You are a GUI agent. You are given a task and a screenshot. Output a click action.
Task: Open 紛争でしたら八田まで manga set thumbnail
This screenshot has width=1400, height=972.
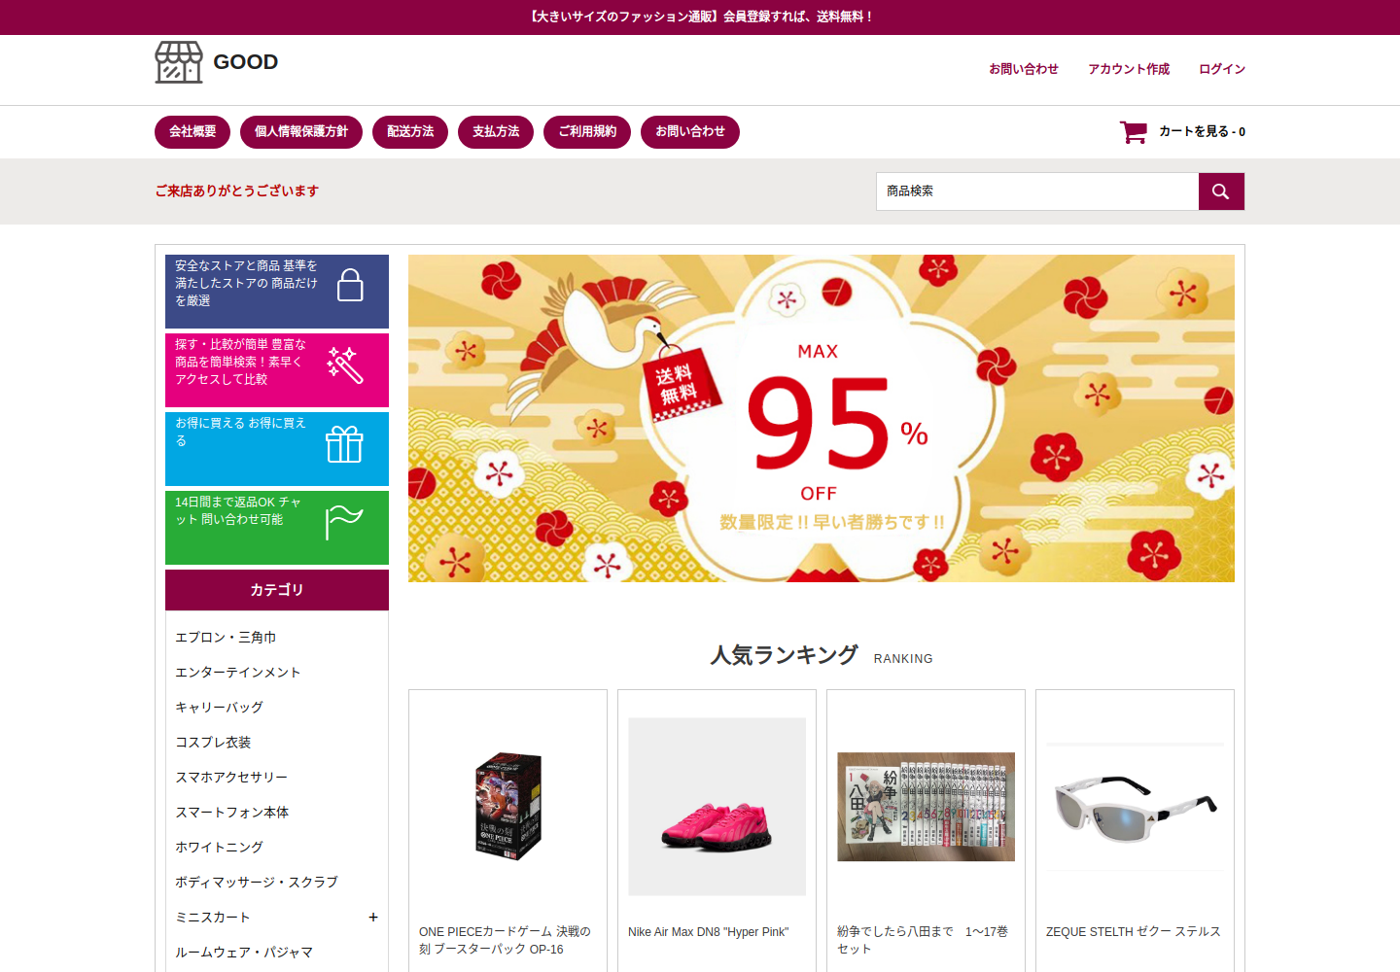click(x=927, y=807)
